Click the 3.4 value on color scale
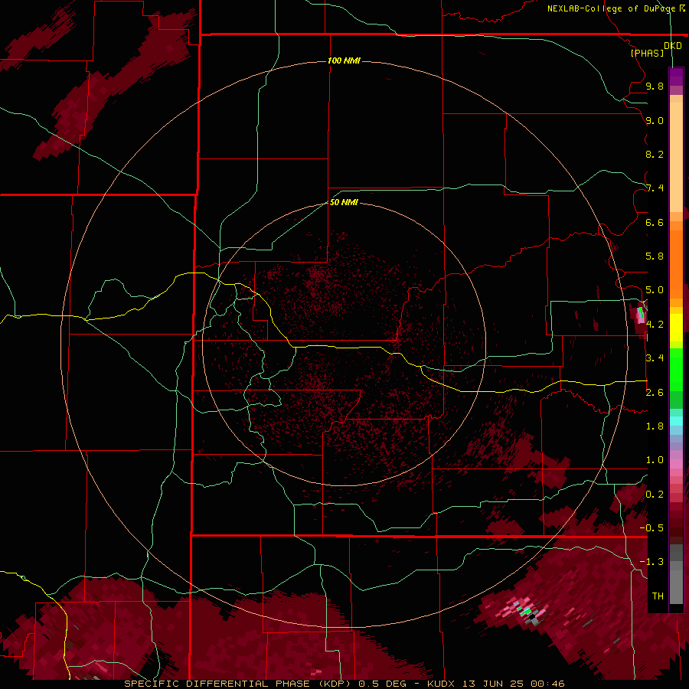The width and height of the screenshot is (689, 689). [x=655, y=358]
